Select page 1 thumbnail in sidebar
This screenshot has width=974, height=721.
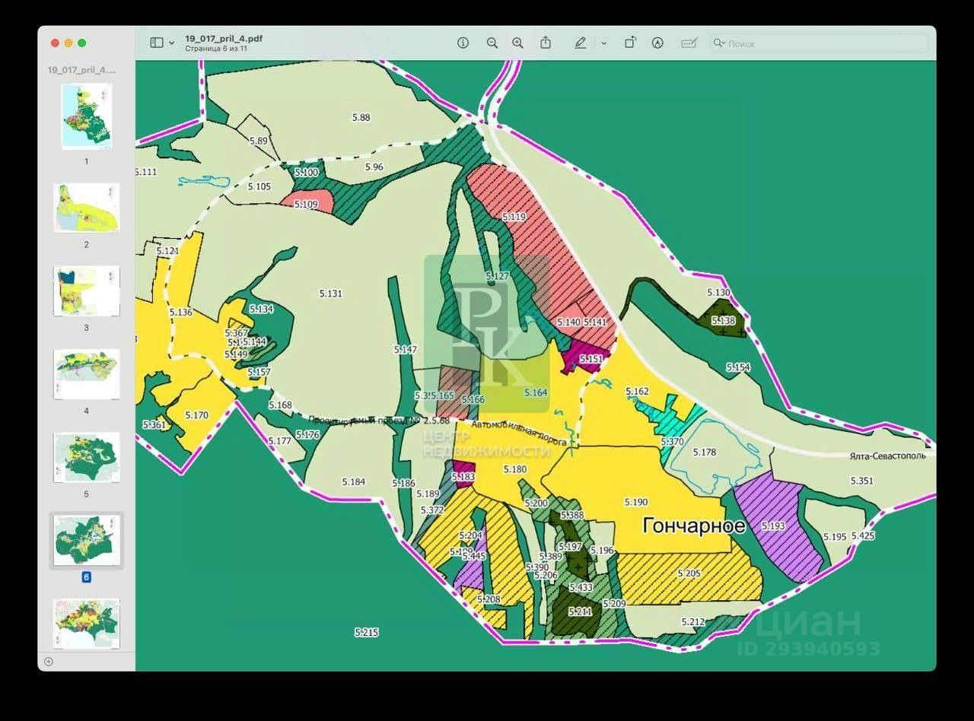point(86,116)
